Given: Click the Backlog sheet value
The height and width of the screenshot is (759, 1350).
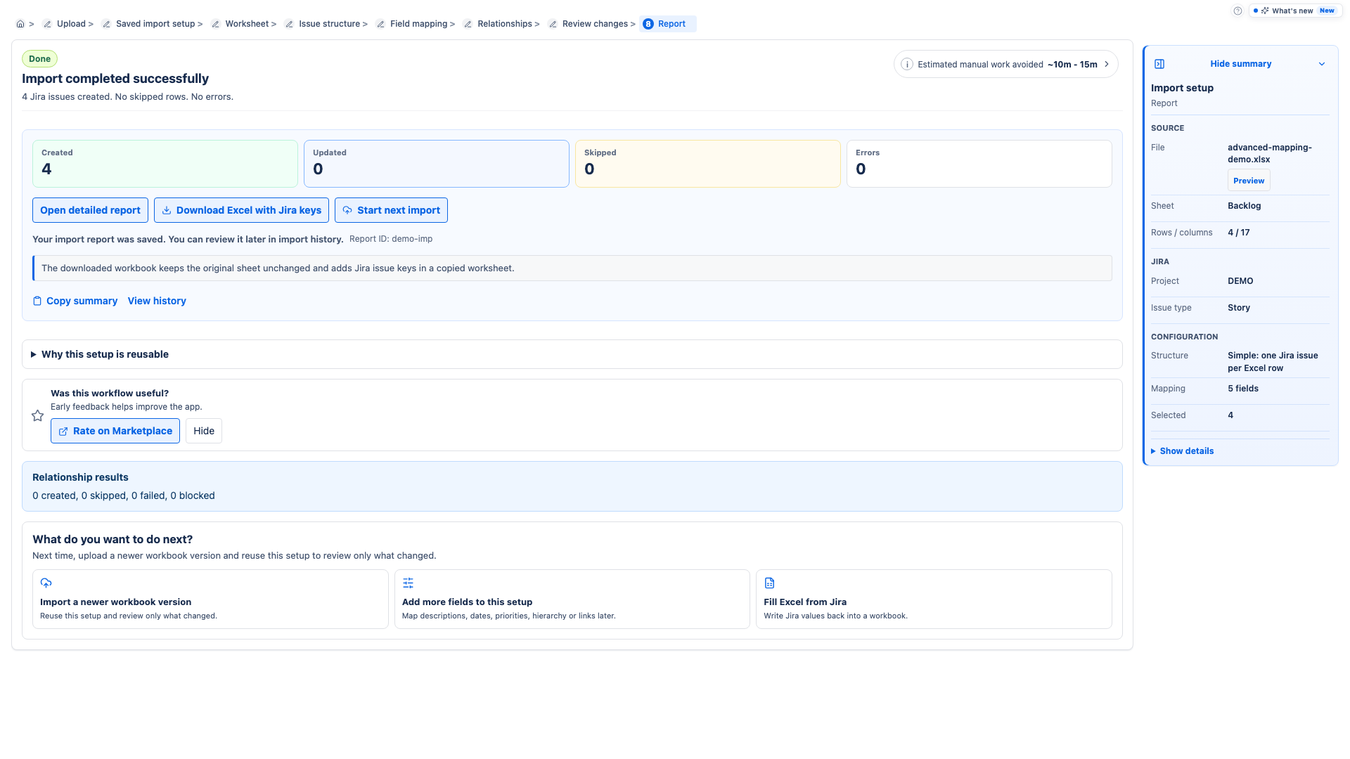Looking at the screenshot, I should point(1244,206).
